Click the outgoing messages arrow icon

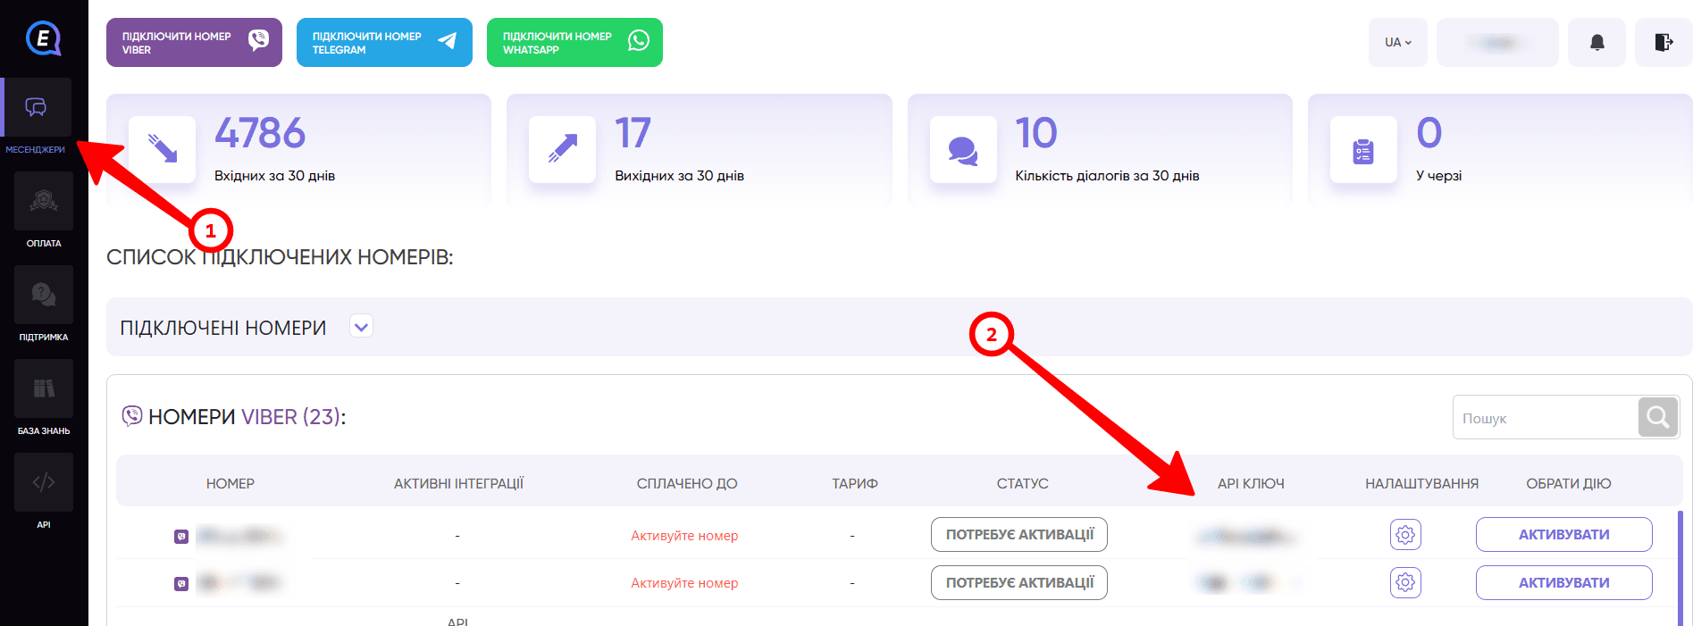point(562,149)
